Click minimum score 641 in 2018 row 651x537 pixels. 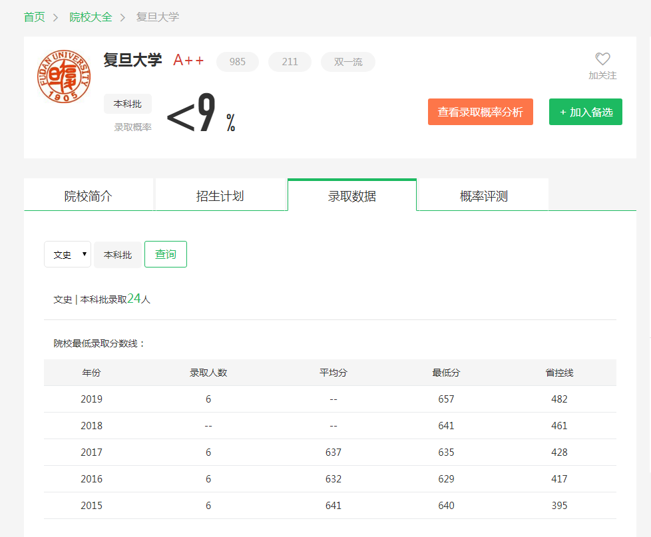pos(447,425)
